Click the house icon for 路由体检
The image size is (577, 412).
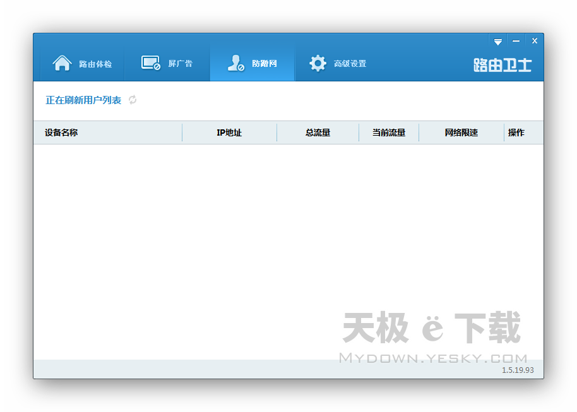point(62,64)
